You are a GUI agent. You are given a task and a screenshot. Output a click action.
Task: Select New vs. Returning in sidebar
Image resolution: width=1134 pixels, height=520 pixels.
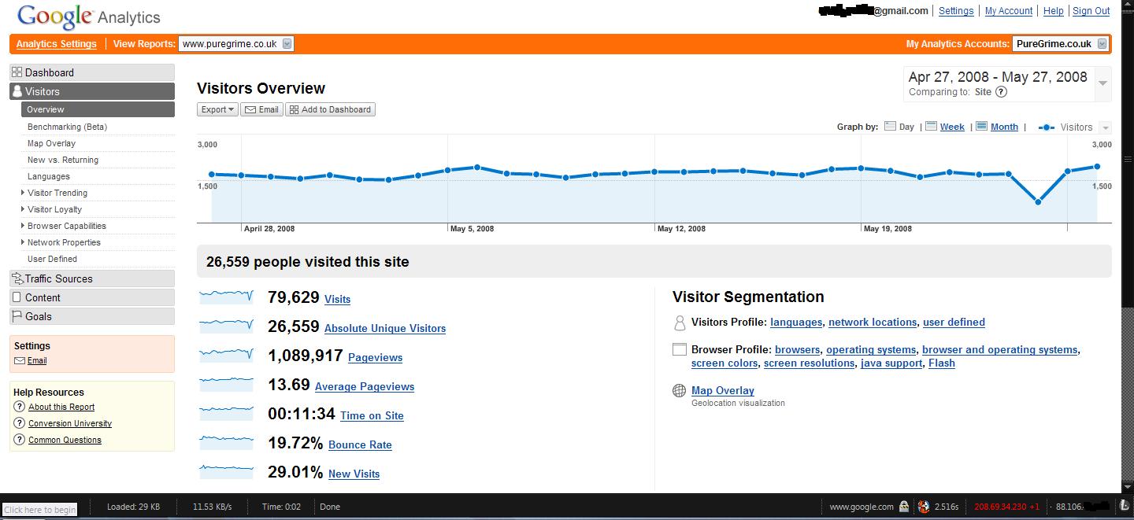pyautogui.click(x=63, y=160)
